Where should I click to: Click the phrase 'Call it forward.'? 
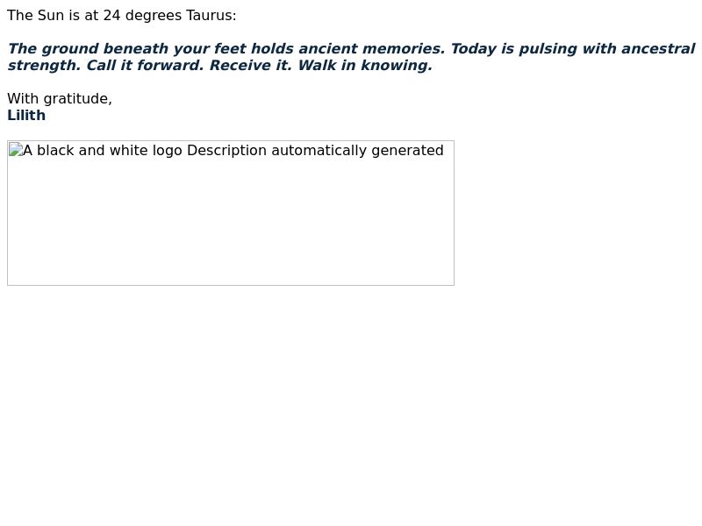point(145,65)
